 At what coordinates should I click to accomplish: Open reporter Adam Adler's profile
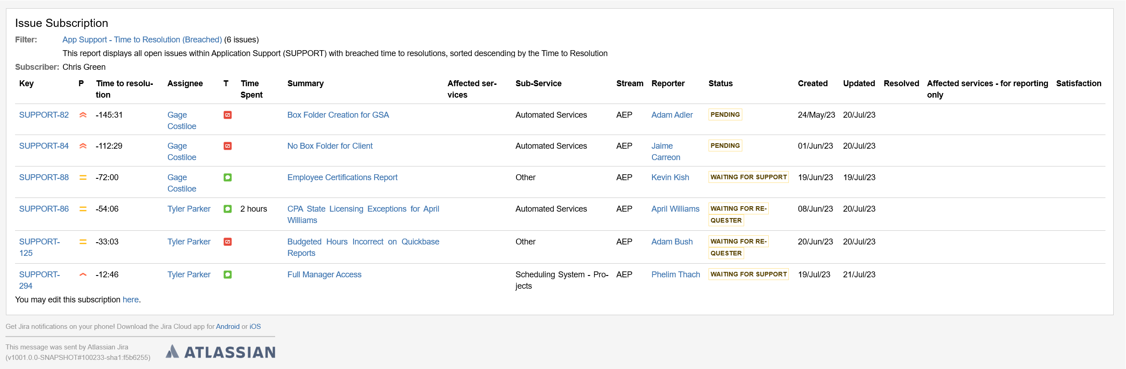point(672,115)
